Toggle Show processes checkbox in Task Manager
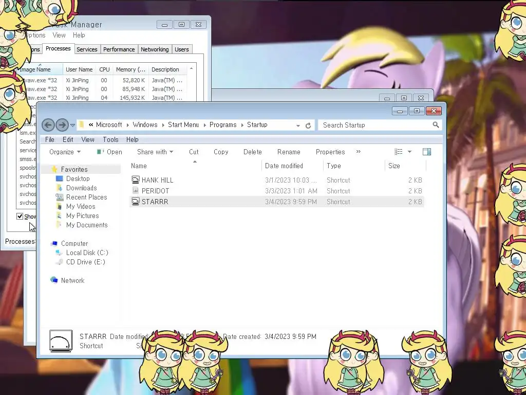The width and height of the screenshot is (526, 395). pos(20,217)
